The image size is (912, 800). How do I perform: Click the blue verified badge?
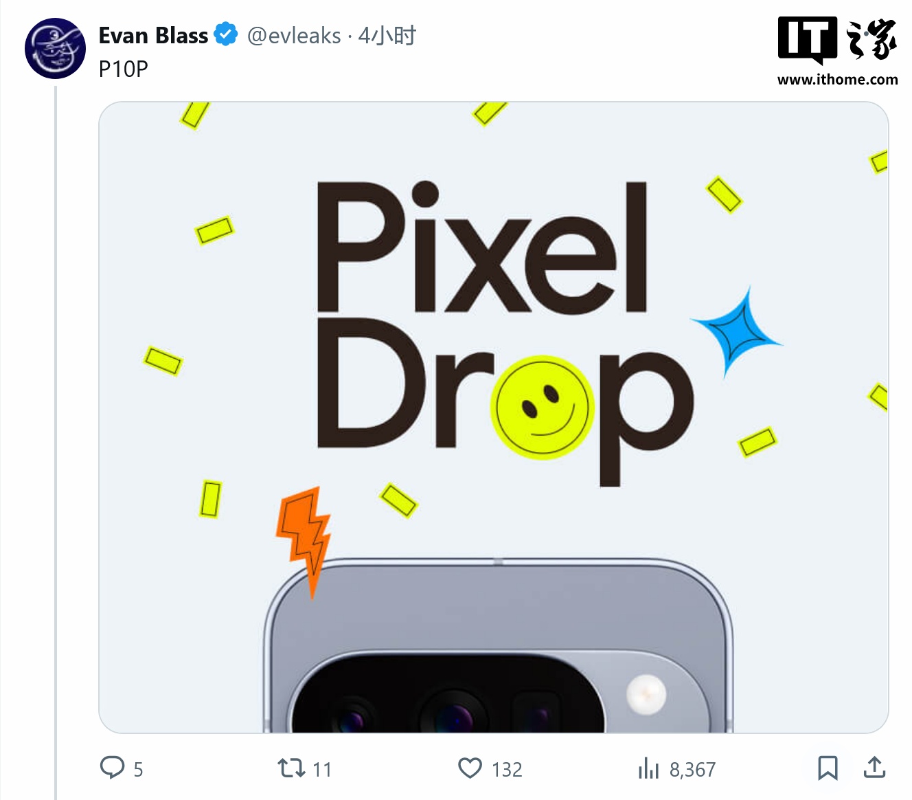coord(225,34)
